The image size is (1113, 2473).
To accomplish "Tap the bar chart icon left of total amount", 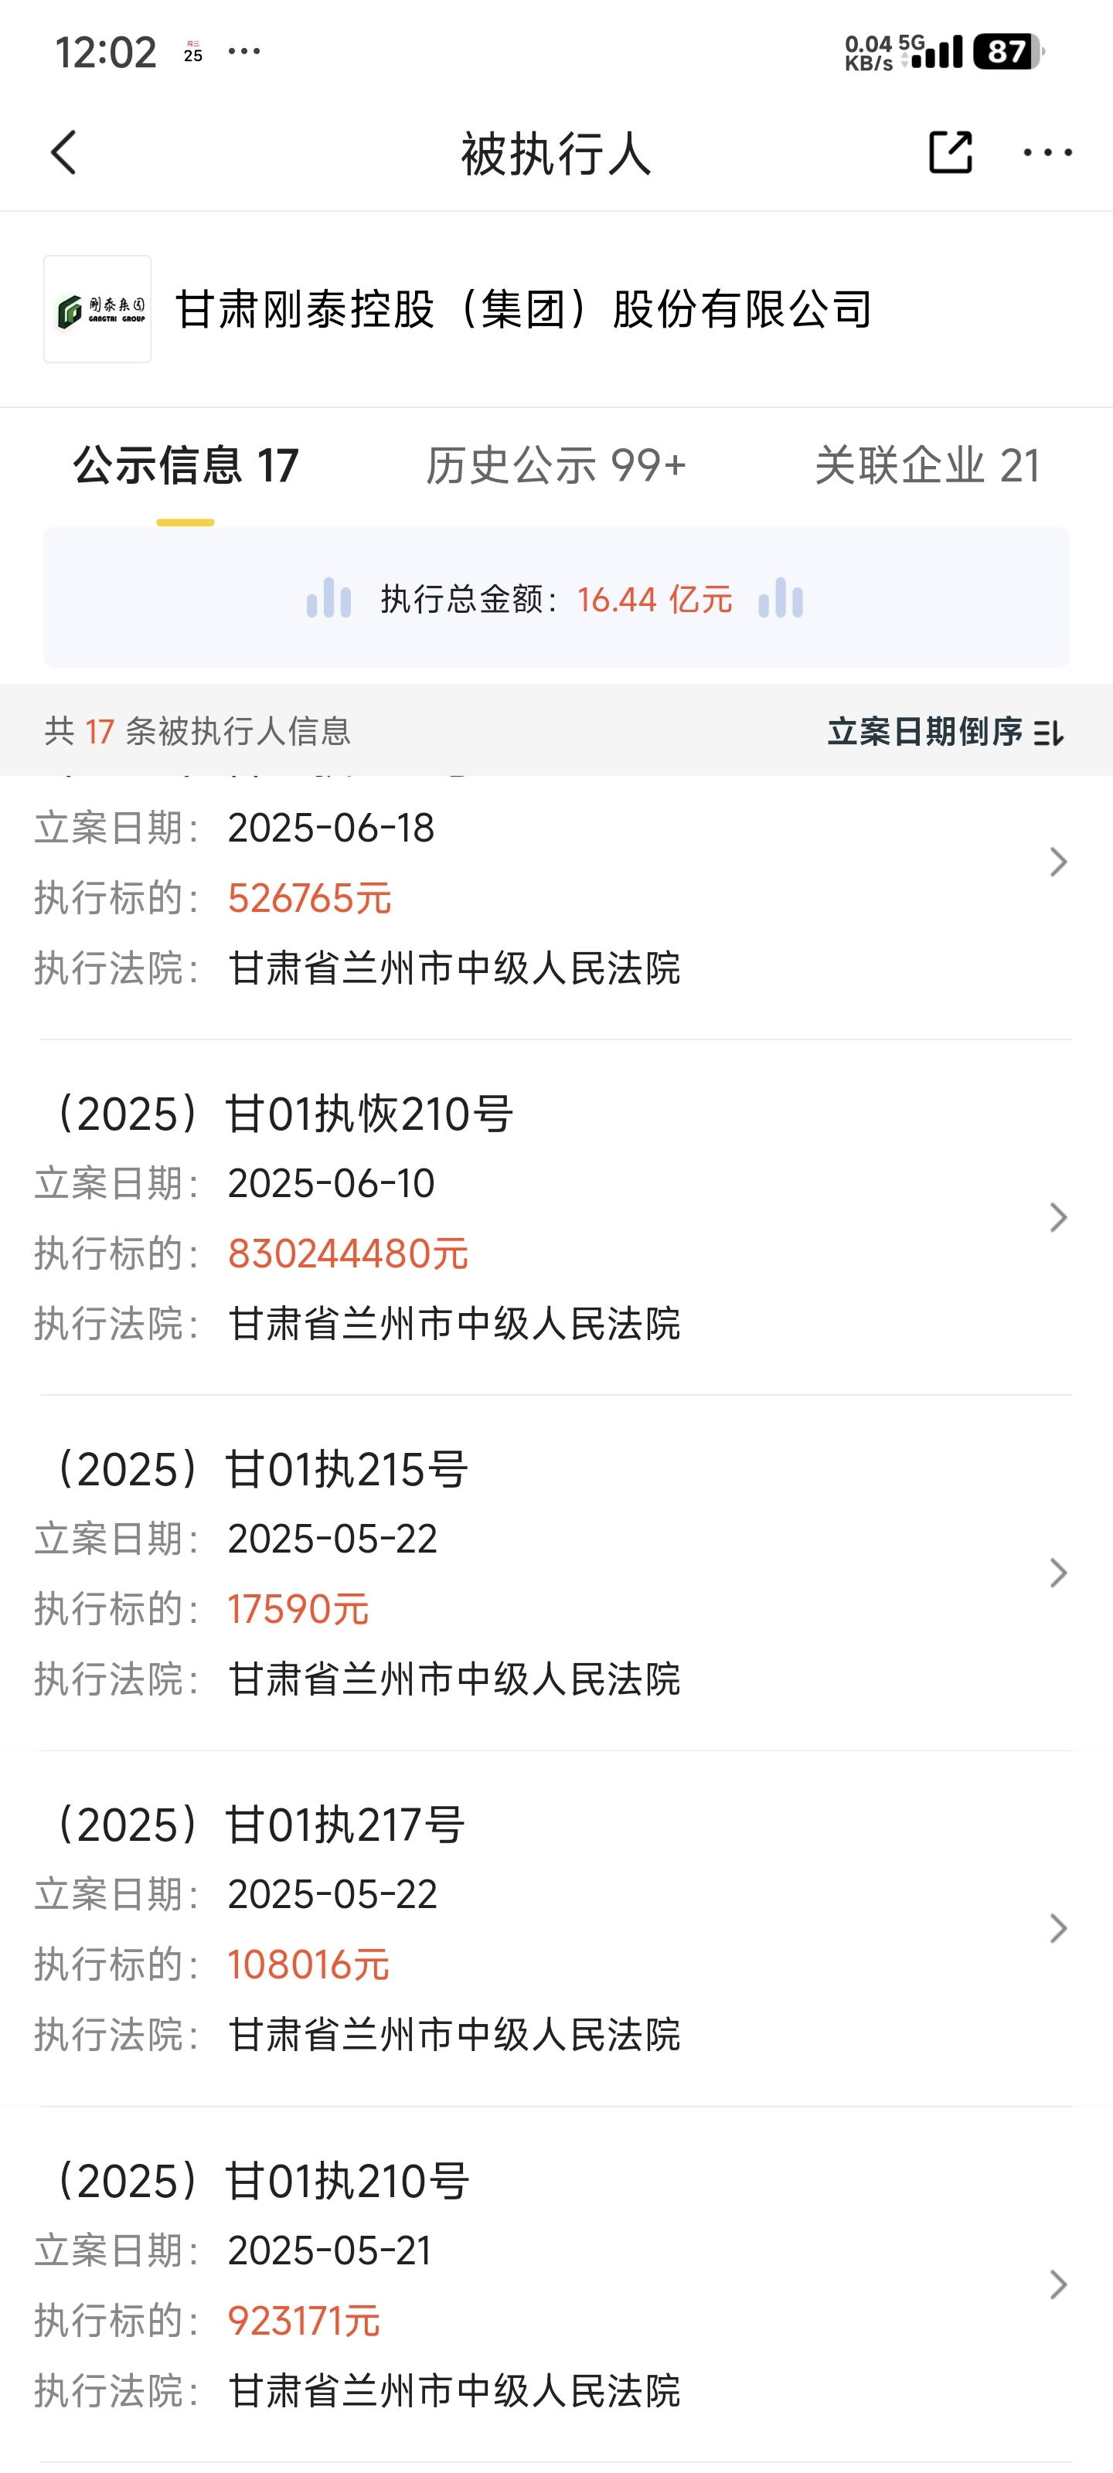I will [x=328, y=598].
